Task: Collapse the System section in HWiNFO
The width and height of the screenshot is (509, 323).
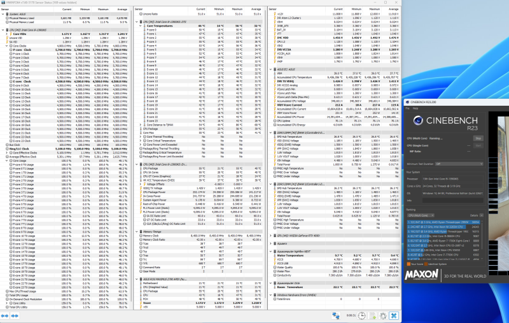Action: (x=3, y=14)
